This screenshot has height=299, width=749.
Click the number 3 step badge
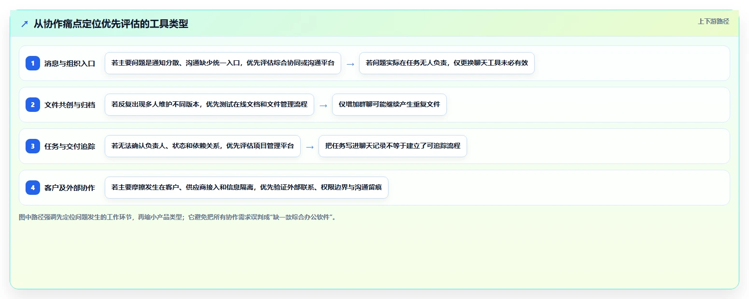pos(33,146)
